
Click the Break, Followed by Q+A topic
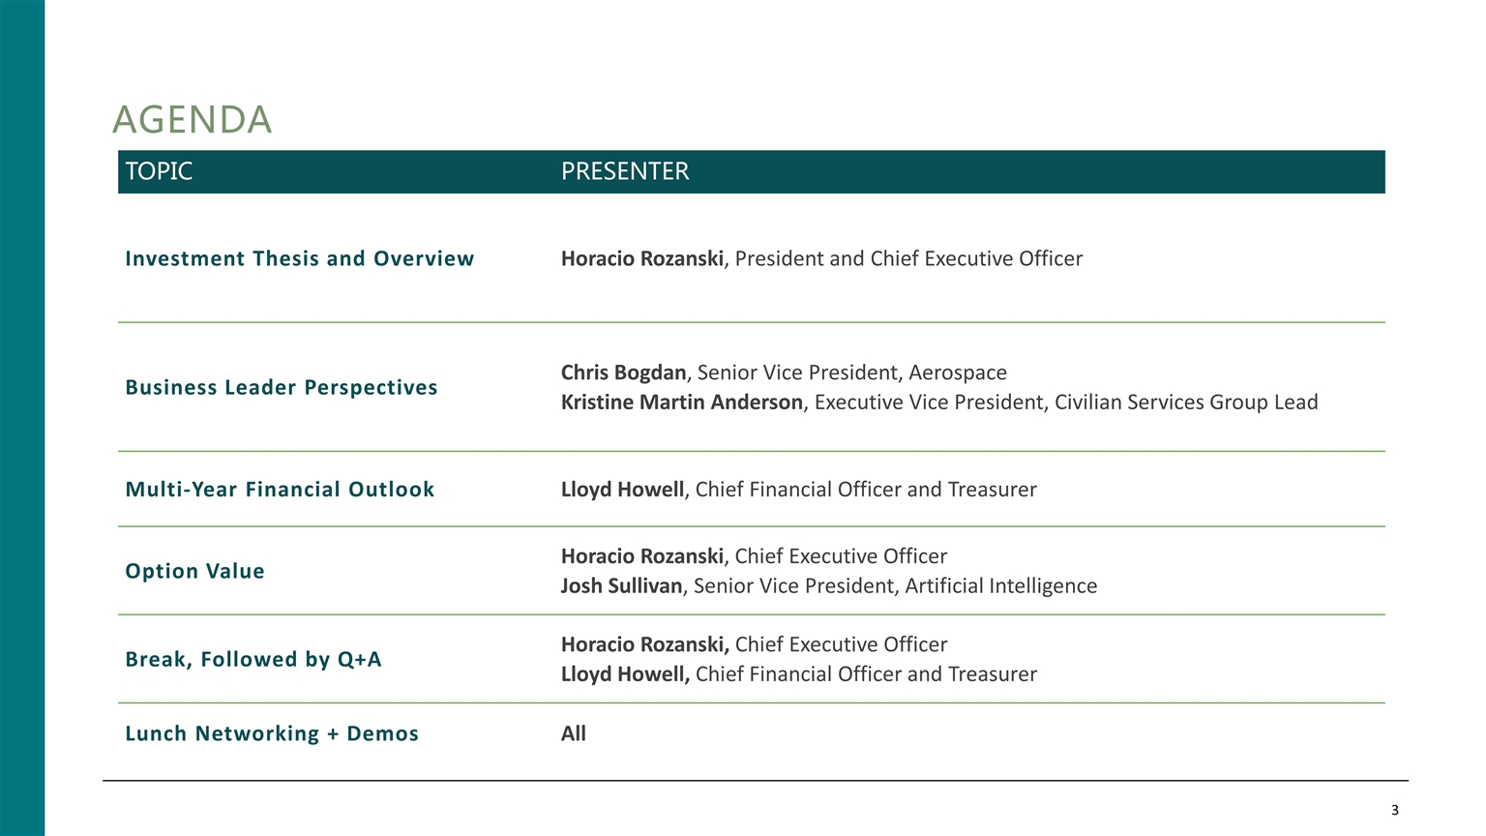point(253,659)
